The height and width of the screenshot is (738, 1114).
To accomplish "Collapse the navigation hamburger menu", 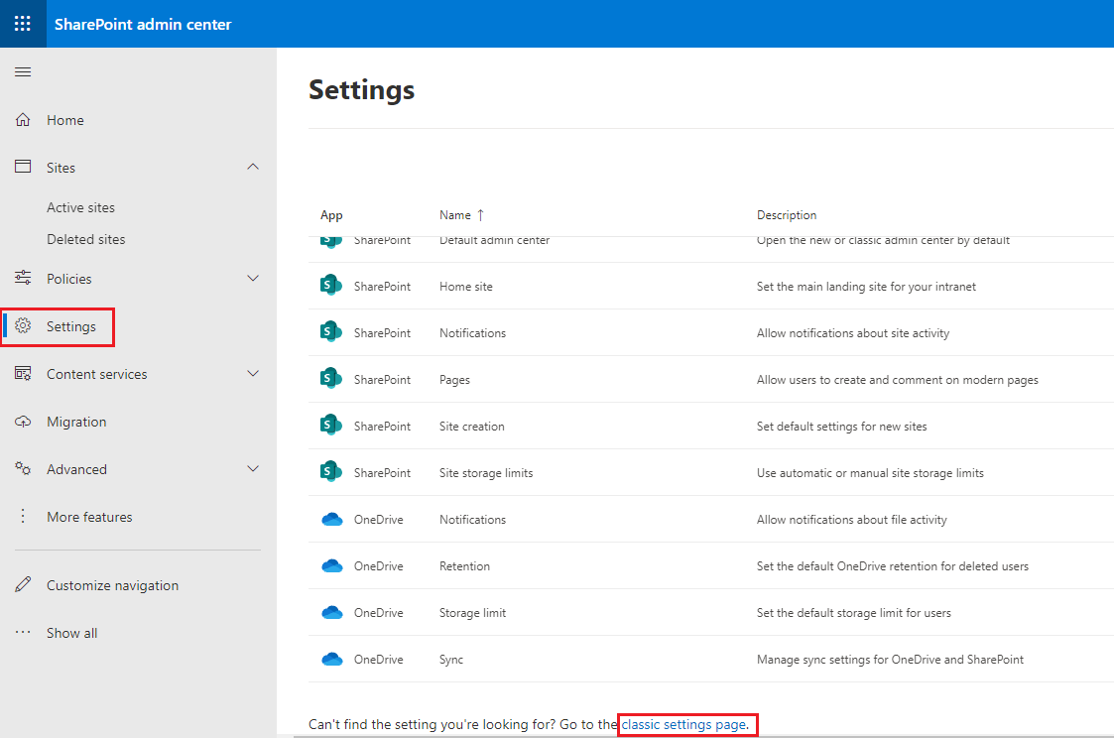I will point(23,71).
